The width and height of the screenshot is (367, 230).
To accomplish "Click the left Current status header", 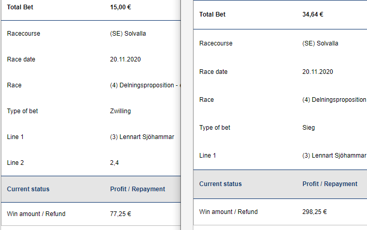I will [x=28, y=189].
